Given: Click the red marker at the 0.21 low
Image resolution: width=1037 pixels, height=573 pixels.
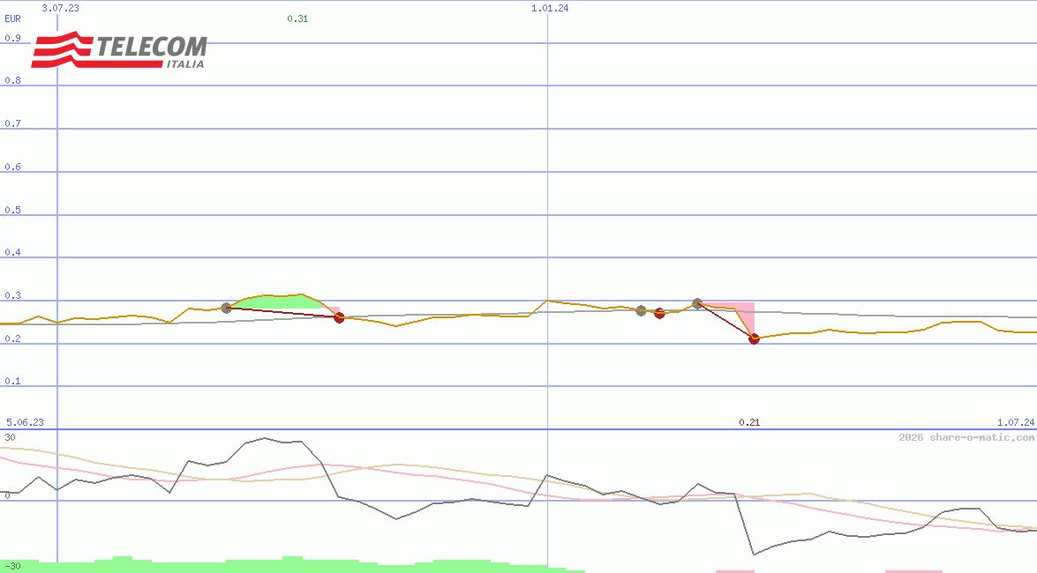Looking at the screenshot, I should tap(754, 339).
